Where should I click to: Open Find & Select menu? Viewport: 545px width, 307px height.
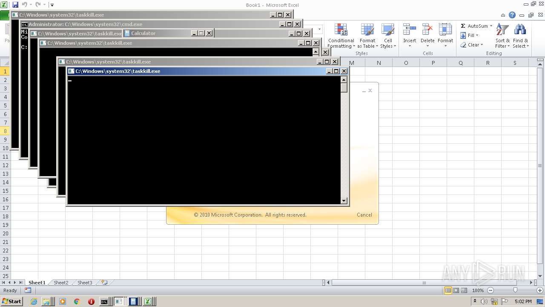tap(520, 36)
